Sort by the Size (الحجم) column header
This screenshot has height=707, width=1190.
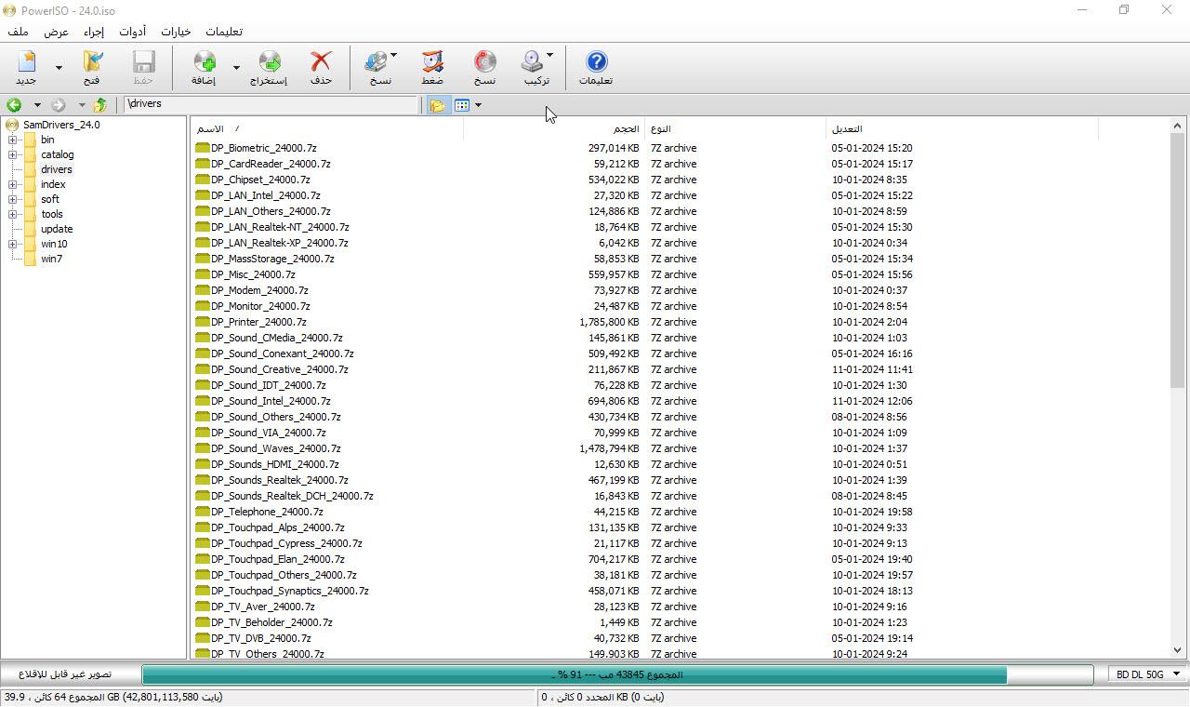(554, 128)
